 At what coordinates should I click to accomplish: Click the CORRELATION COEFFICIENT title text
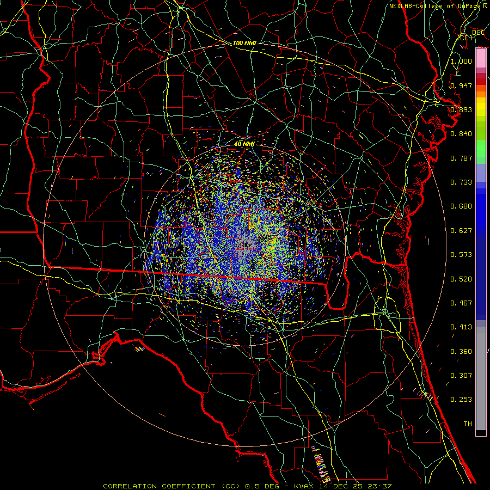159,486
